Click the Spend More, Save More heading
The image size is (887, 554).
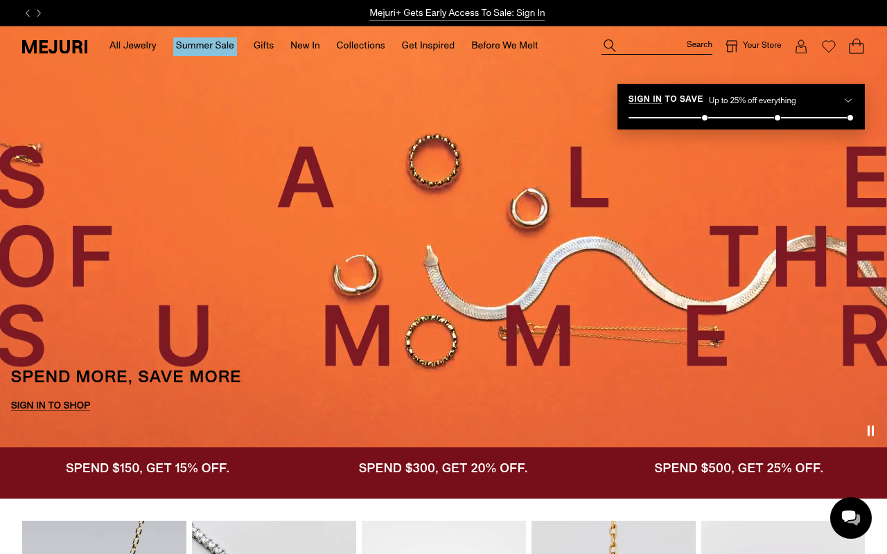126,377
